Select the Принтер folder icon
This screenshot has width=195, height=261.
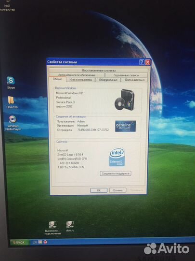click(x=12, y=102)
